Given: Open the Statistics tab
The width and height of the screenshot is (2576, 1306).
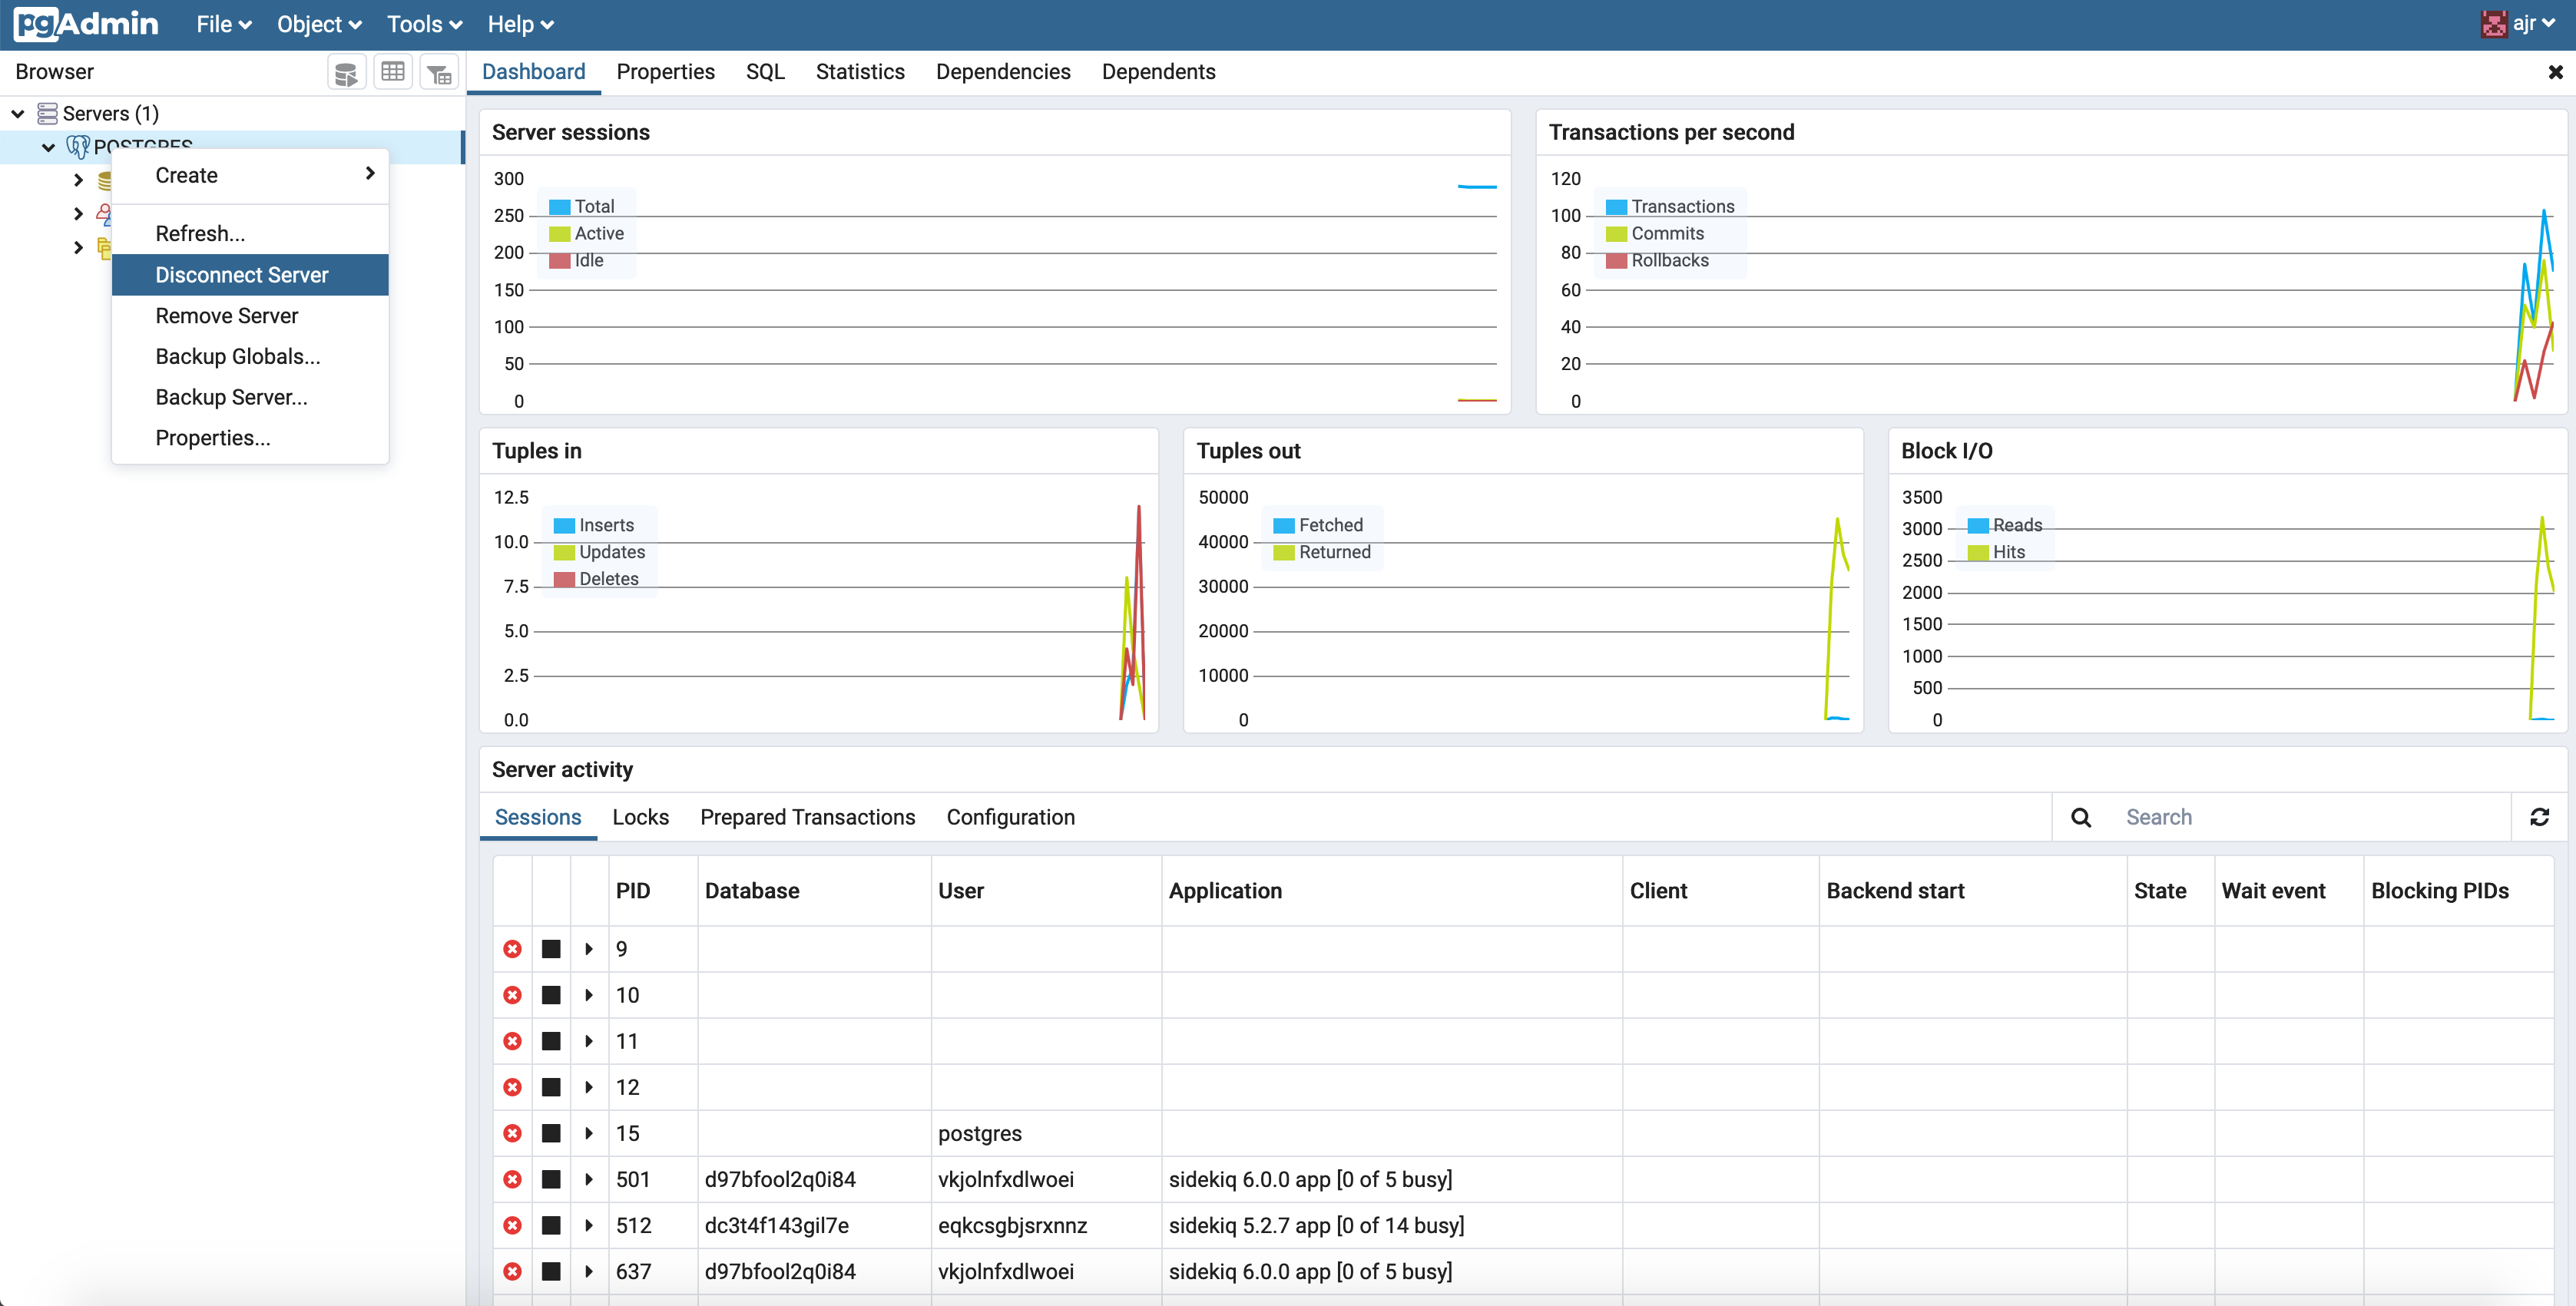Looking at the screenshot, I should [859, 72].
